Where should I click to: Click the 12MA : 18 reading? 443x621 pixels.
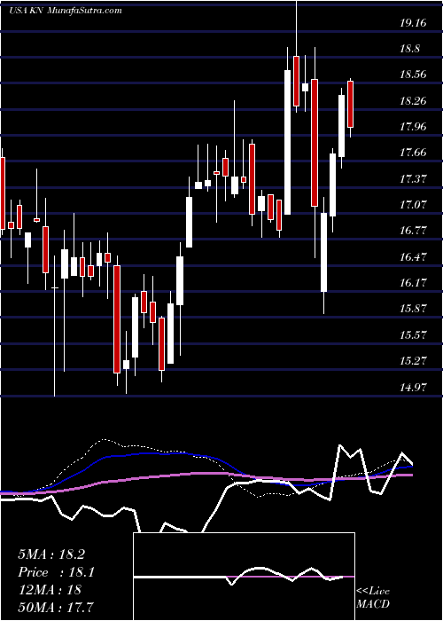click(x=50, y=590)
